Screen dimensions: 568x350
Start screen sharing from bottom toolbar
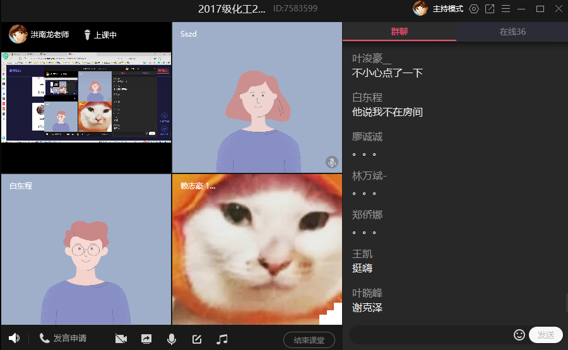pyautogui.click(x=146, y=339)
